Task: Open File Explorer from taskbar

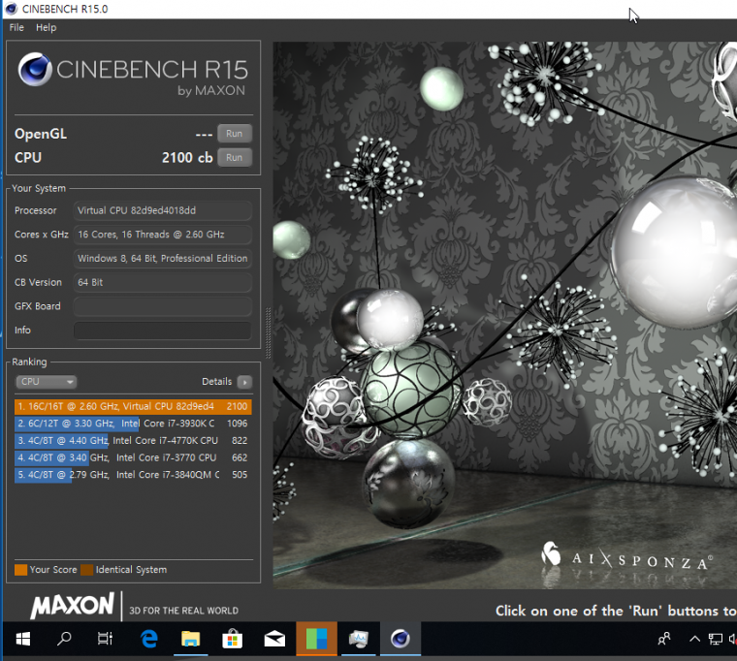Action: point(190,639)
